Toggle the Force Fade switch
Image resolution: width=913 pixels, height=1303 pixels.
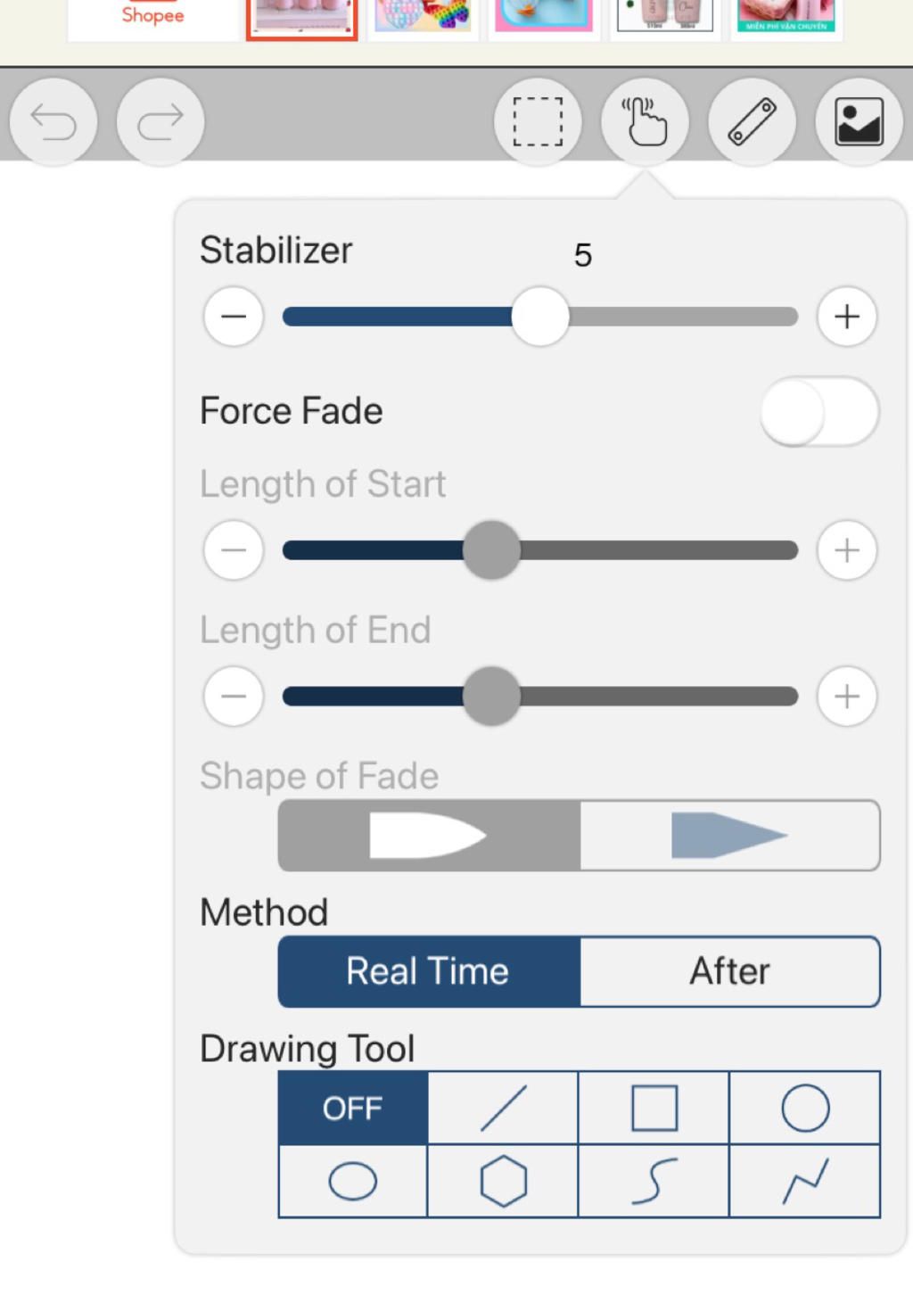click(x=819, y=412)
